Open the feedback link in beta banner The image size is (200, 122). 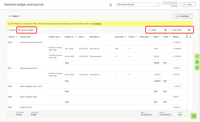click(x=97, y=24)
